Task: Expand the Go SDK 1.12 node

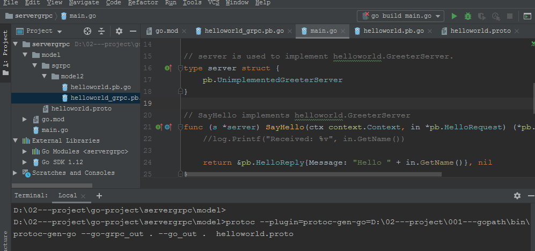Action: click(x=25, y=162)
